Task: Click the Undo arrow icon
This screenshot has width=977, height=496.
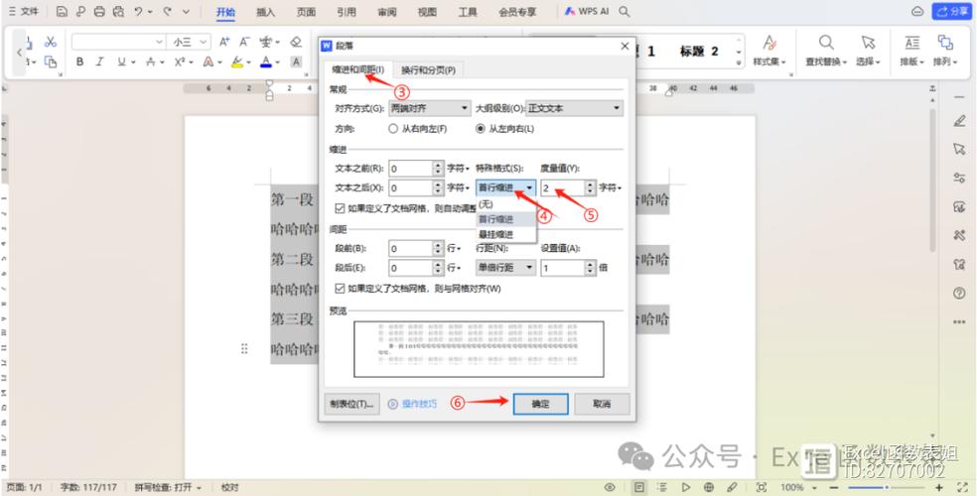Action: pos(138,11)
